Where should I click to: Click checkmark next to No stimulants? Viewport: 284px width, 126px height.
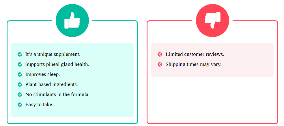click(x=20, y=94)
